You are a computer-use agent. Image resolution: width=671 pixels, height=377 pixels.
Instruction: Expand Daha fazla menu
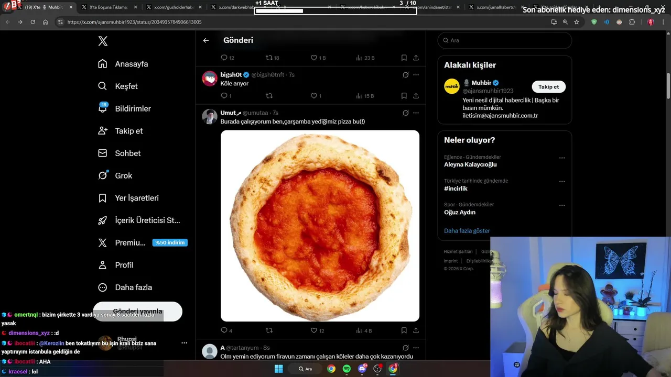tap(125, 287)
